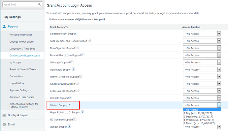
Task: Go to Reset My Security Token
Action: 23,70
